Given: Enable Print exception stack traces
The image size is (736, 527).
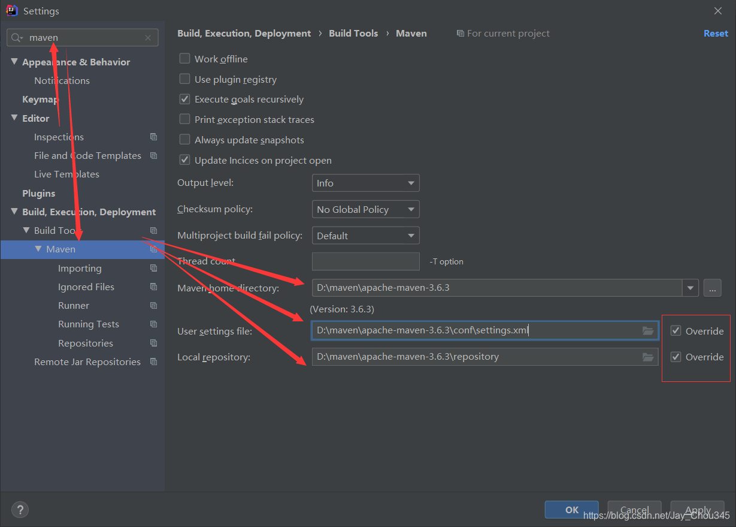Looking at the screenshot, I should point(184,119).
